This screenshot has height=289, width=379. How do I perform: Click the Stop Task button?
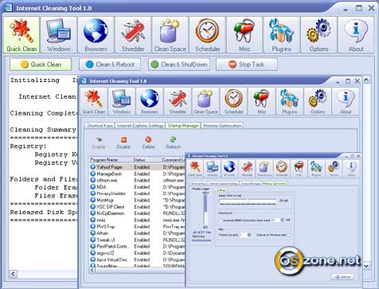pos(247,64)
